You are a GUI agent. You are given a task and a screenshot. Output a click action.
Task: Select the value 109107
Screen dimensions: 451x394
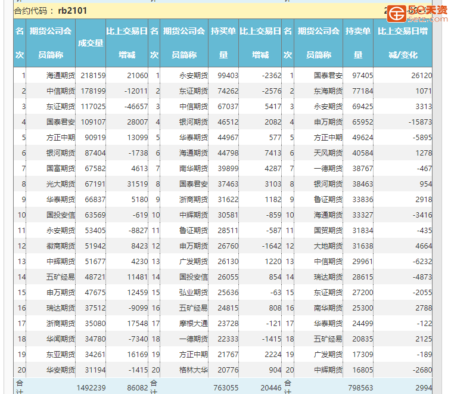click(93, 122)
